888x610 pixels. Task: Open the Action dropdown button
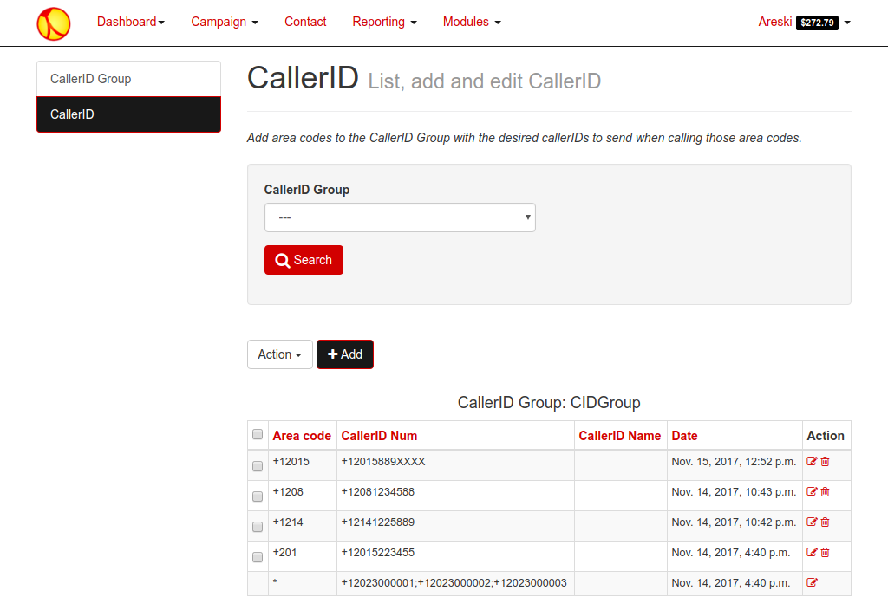[x=280, y=354]
